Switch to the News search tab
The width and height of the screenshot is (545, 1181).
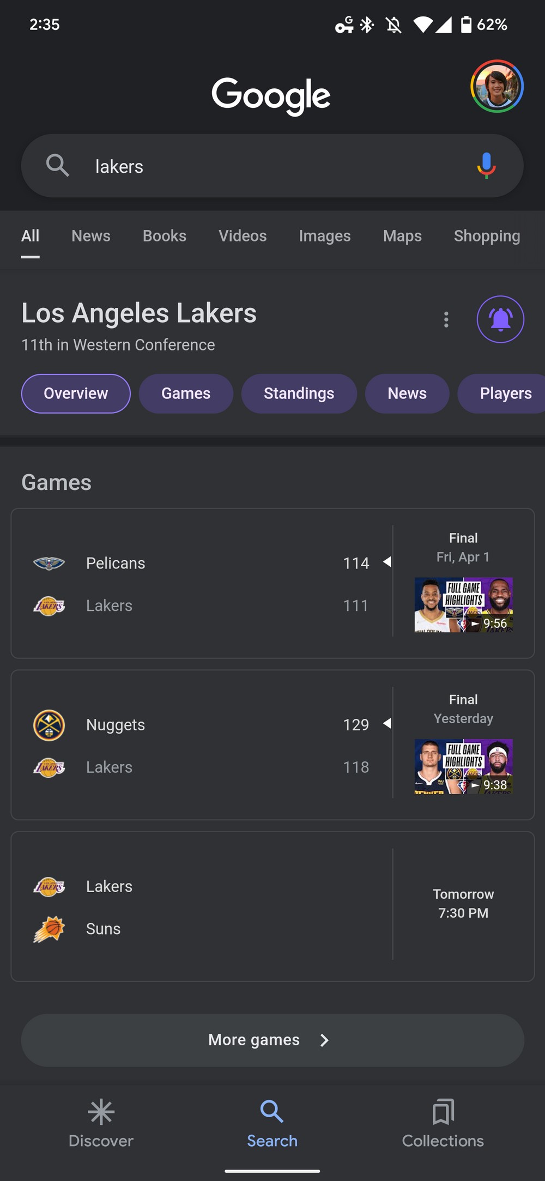coord(91,236)
